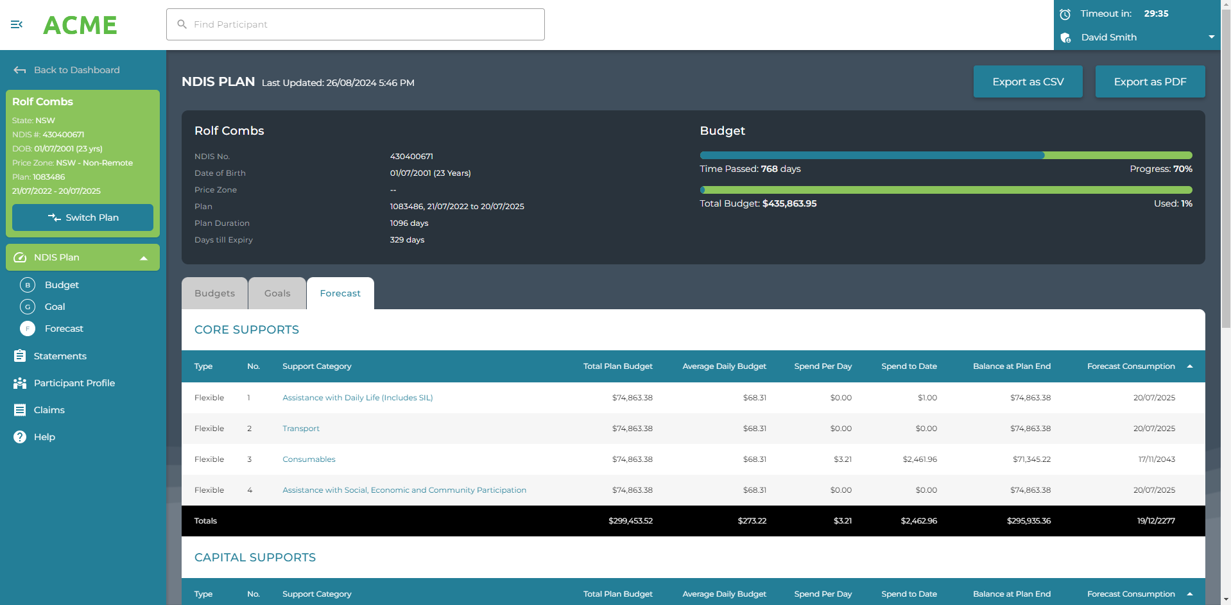The height and width of the screenshot is (605, 1231).
Task: Open Goal in sidebar menu
Action: pyautogui.click(x=55, y=307)
